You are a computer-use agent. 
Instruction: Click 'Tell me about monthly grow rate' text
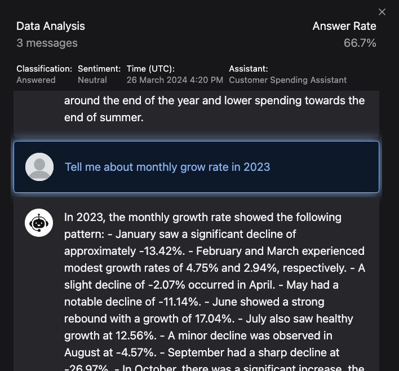[x=167, y=167]
